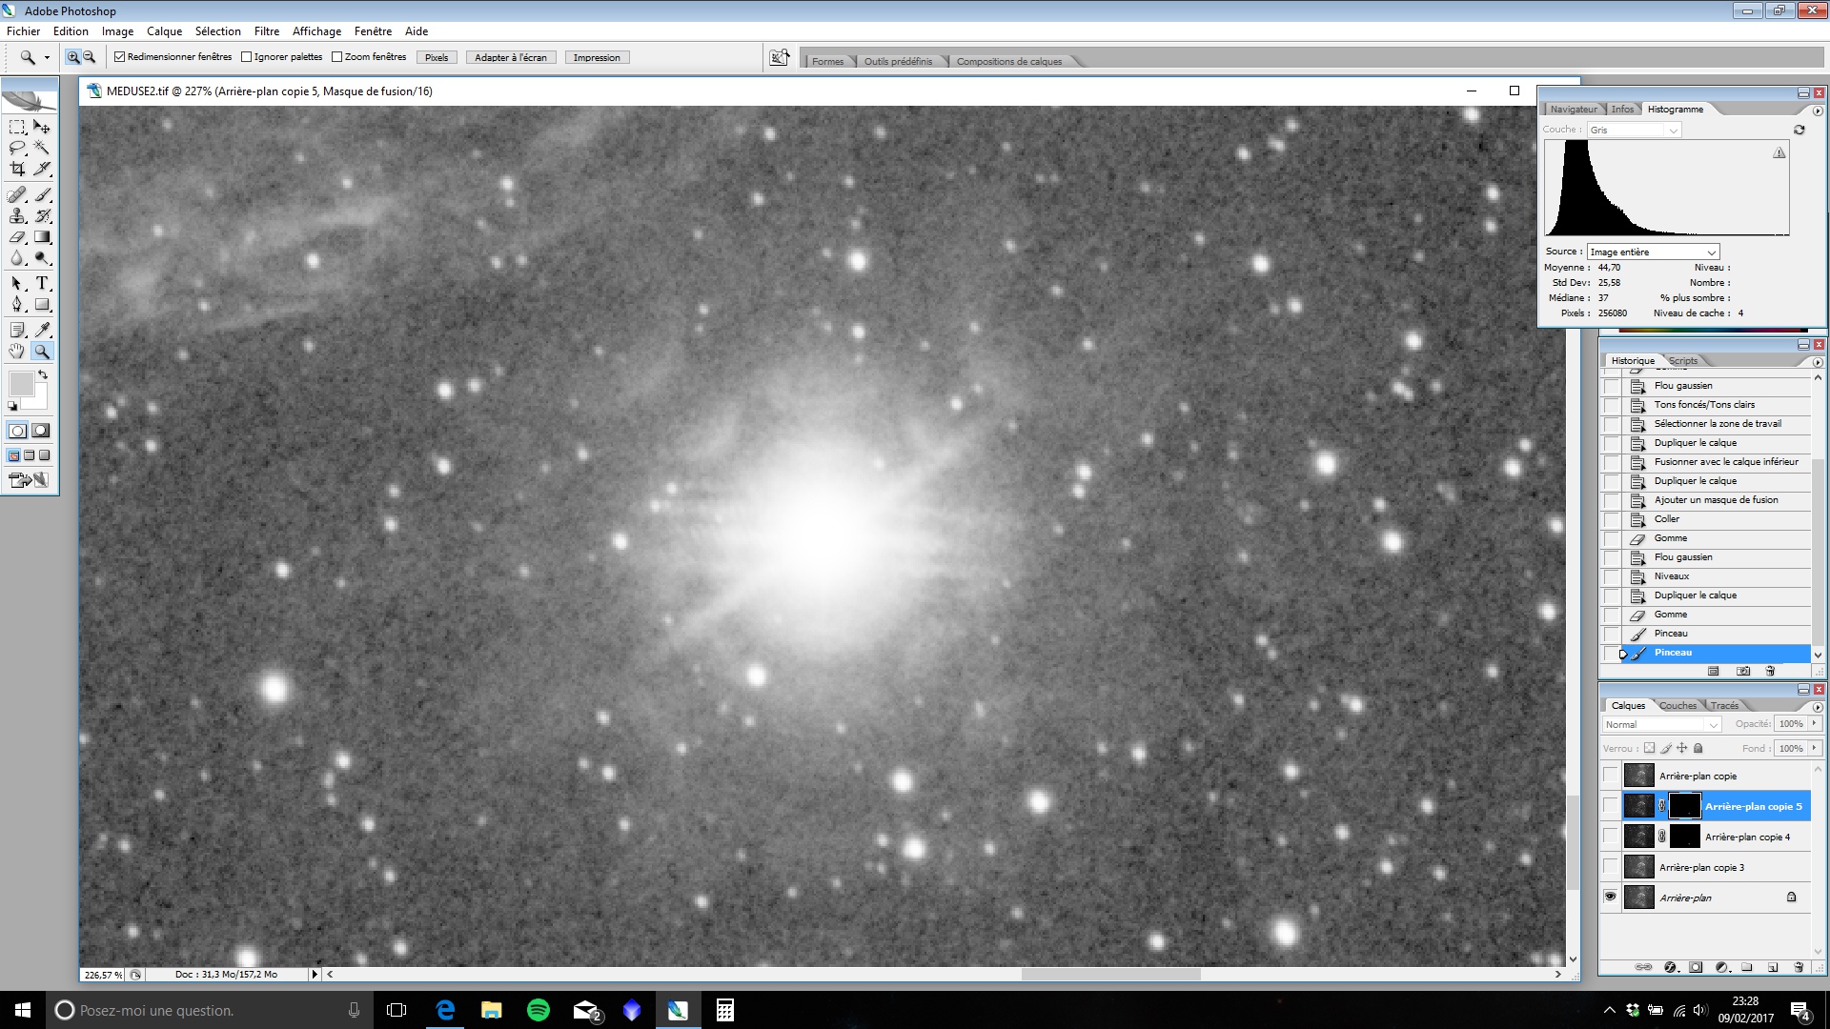Click the zoom out magnifier in options bar

(90, 57)
